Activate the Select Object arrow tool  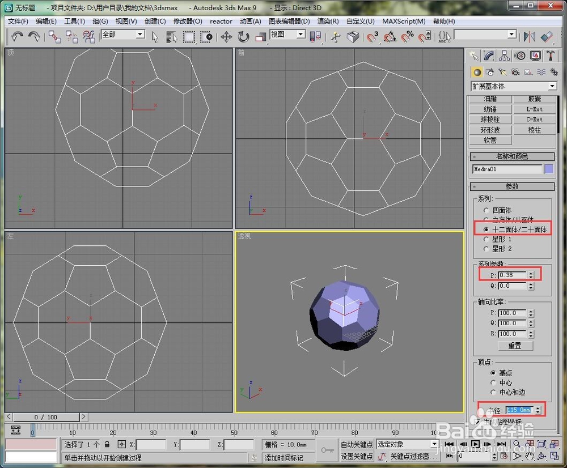[x=155, y=37]
